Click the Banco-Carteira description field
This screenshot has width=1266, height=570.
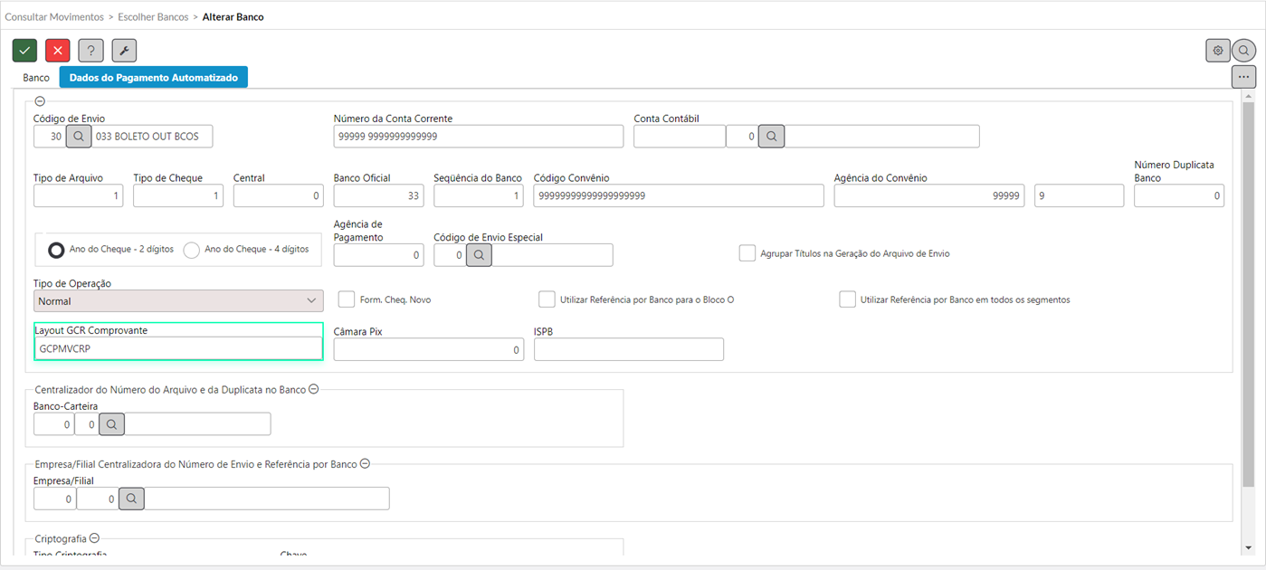197,423
